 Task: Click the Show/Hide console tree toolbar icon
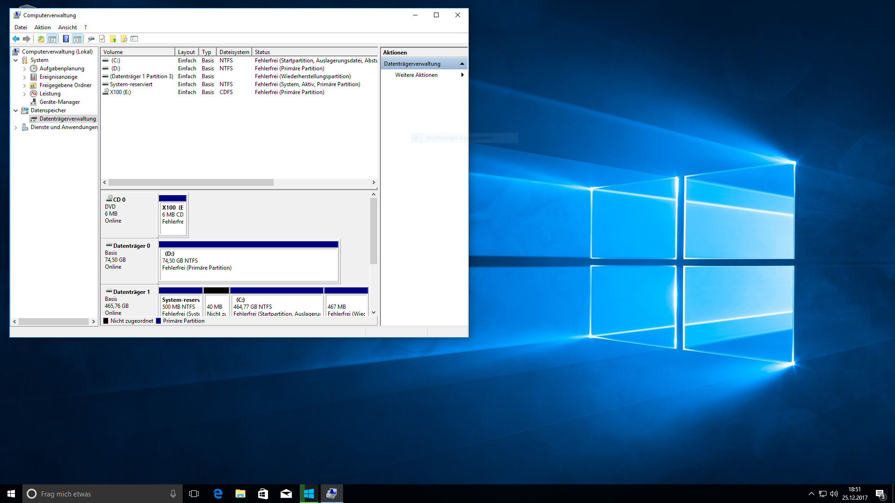click(52, 39)
